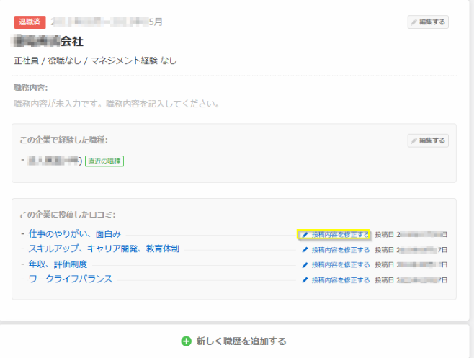Click the green 直近の職種 tag
The image size is (474, 358).
pos(104,161)
